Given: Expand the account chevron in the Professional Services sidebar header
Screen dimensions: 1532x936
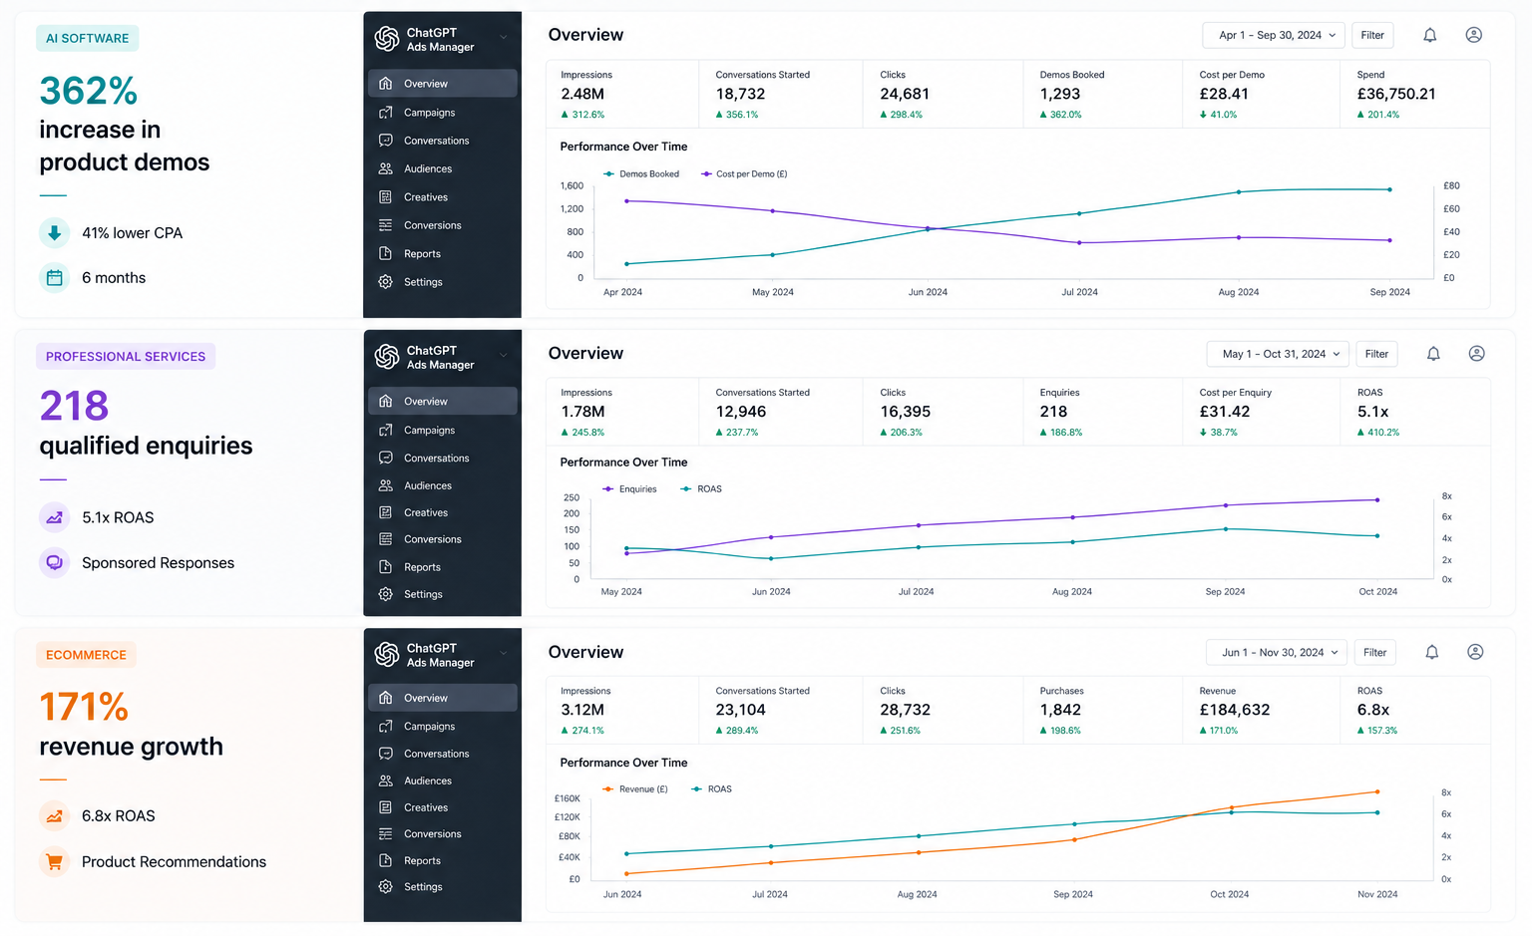Looking at the screenshot, I should click(x=504, y=356).
